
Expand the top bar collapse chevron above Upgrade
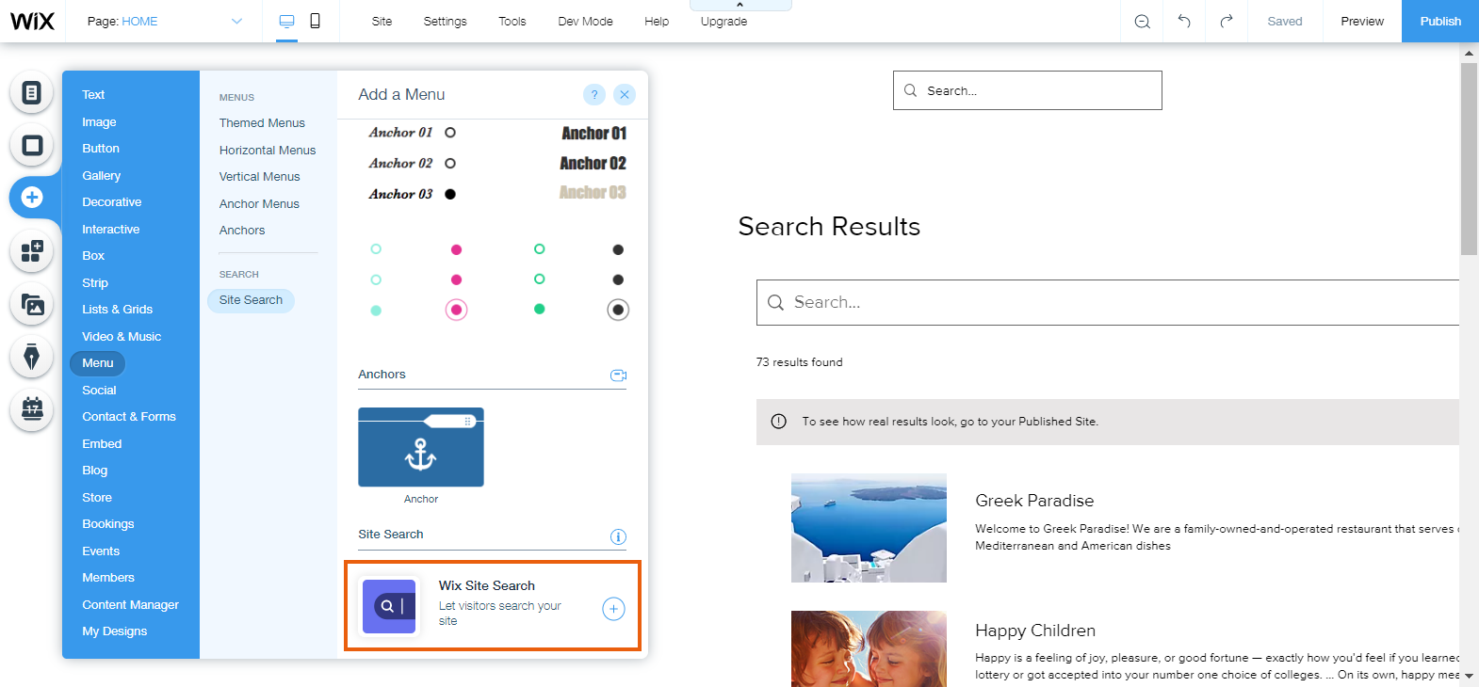739,5
